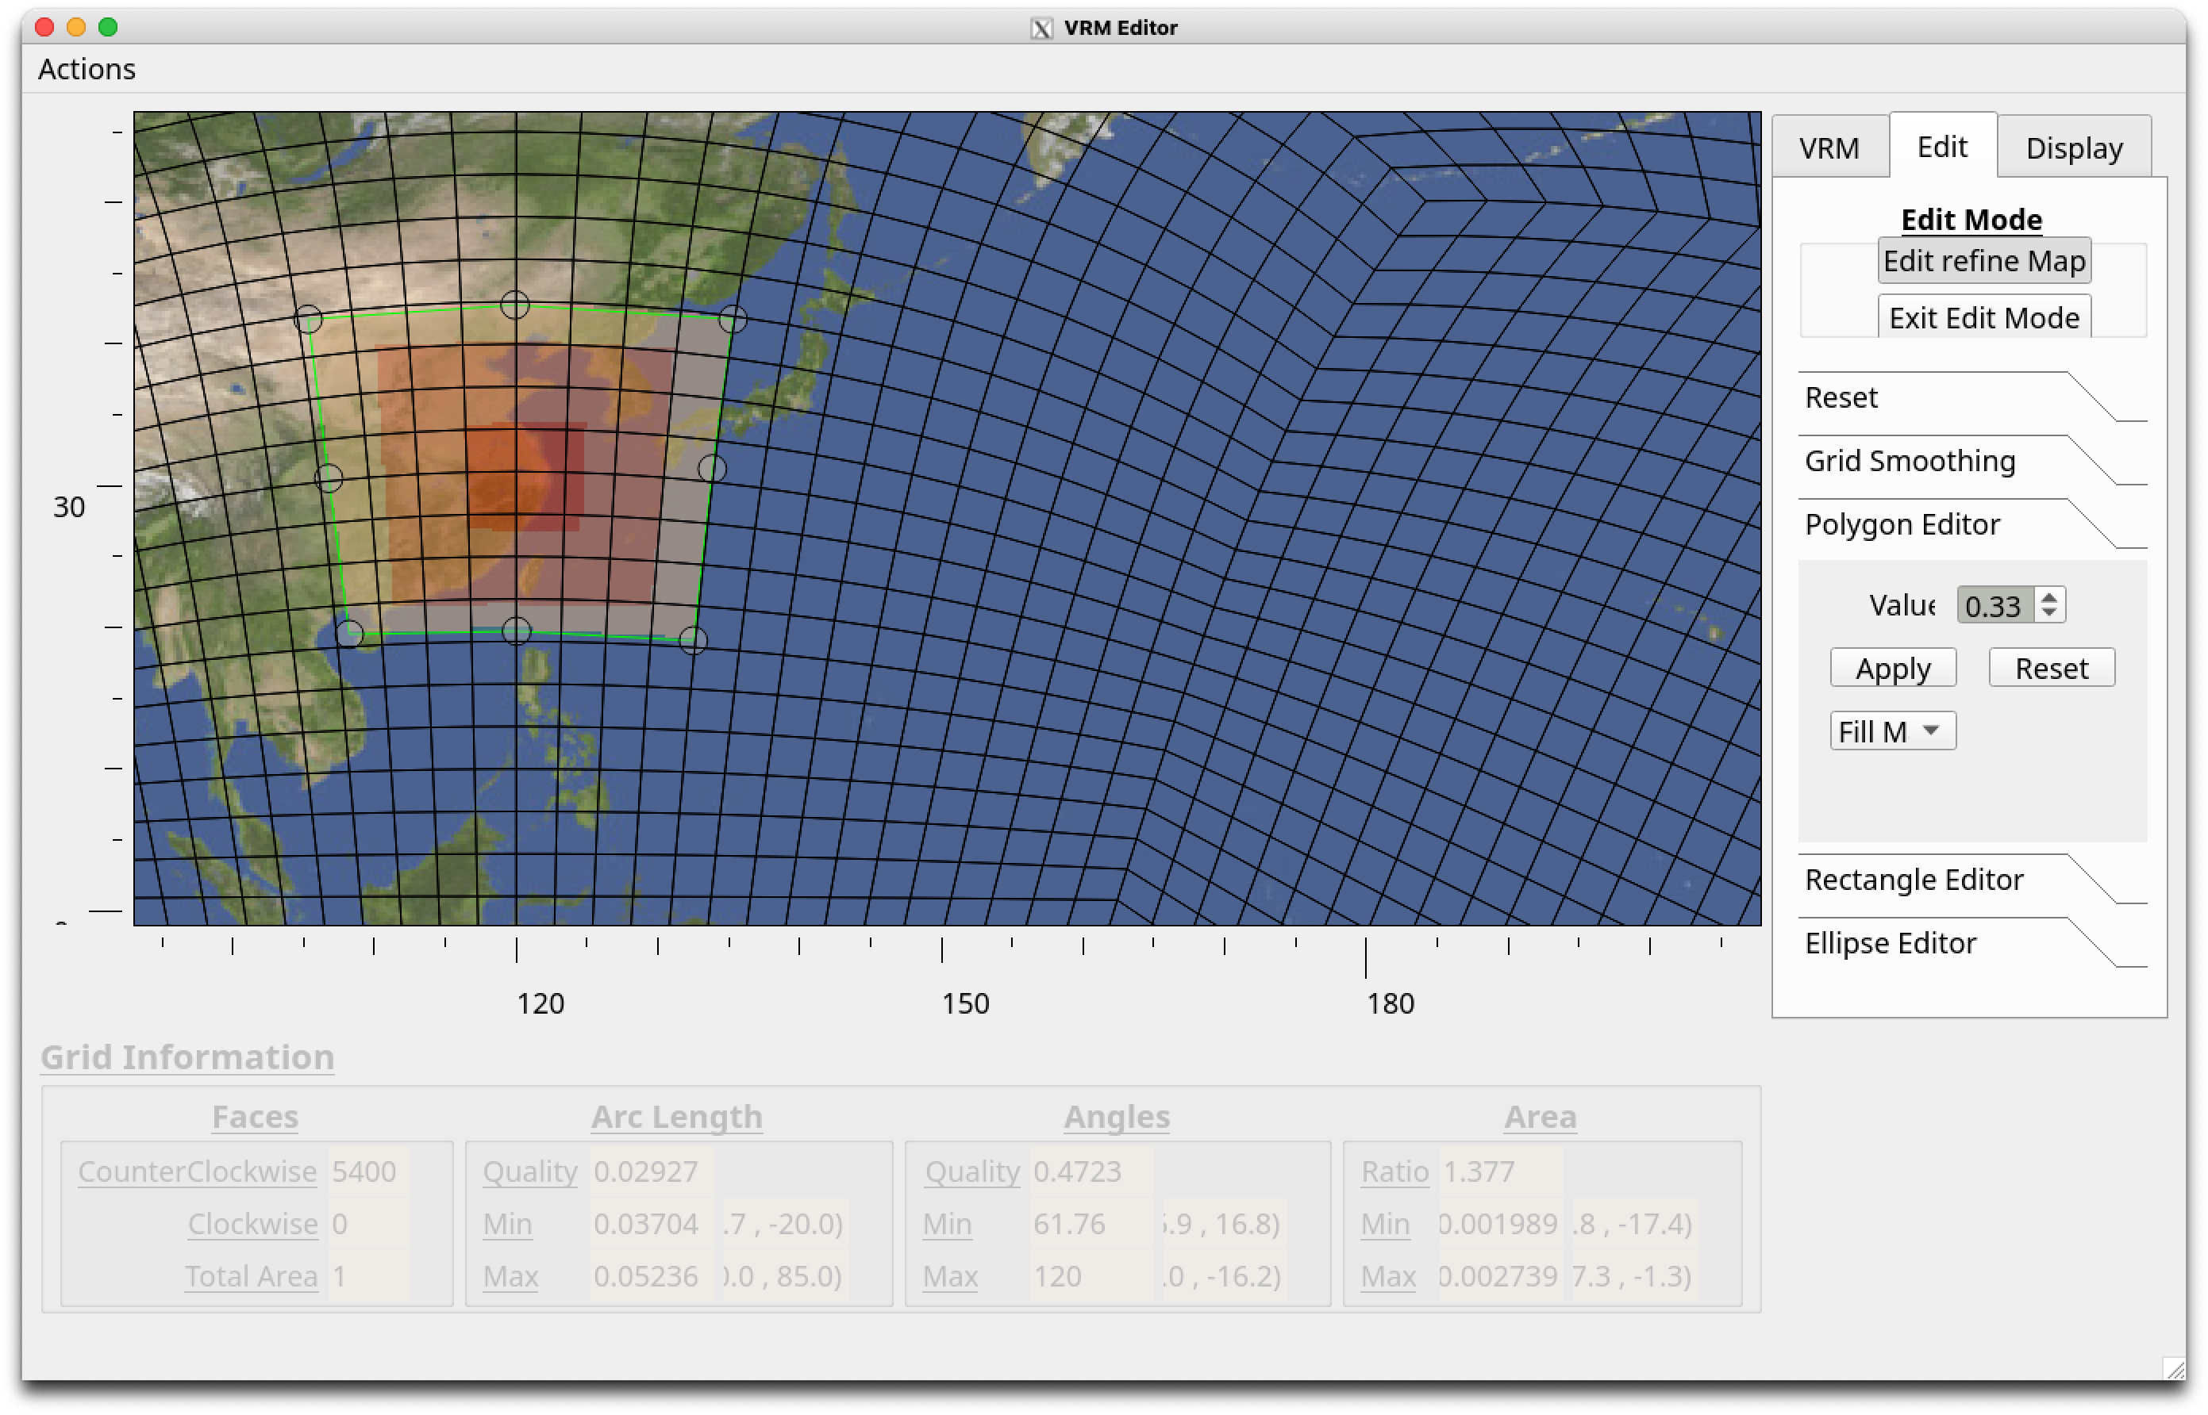This screenshot has width=2208, height=1415.
Task: Click the bottom-right polygon vertex handle
Action: 693,640
